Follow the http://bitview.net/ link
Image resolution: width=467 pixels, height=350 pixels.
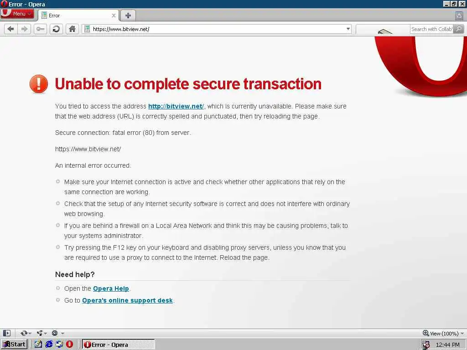coord(176,106)
